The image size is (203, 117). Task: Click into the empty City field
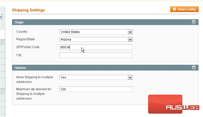pos(96,55)
